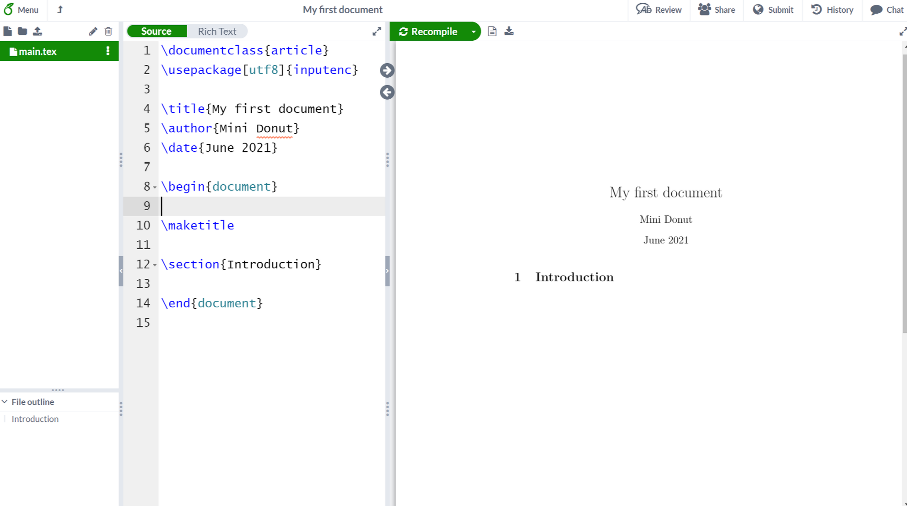Click the go to code location arrow
The width and height of the screenshot is (907, 506).
click(x=387, y=92)
